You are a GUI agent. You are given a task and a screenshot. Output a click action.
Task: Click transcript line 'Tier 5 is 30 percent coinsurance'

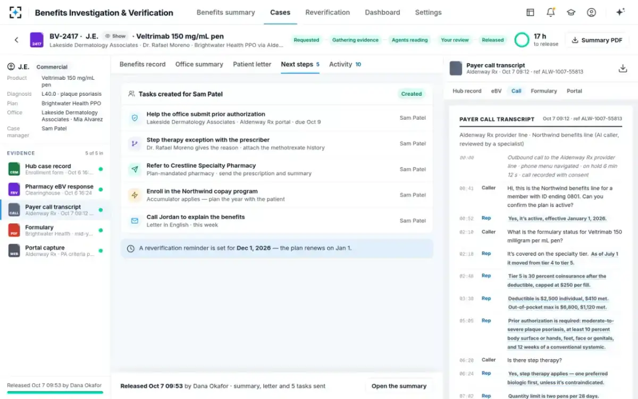[557, 280]
